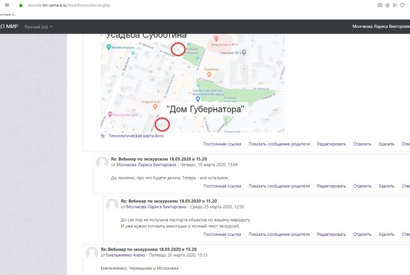Click Постоянная ссылка in 19 марта reply
410x275 pixels.
222,186
